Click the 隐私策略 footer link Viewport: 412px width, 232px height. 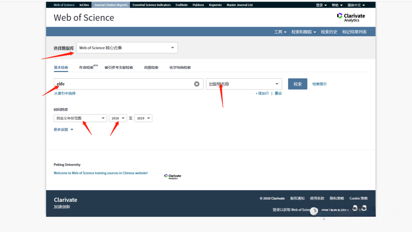point(336,198)
